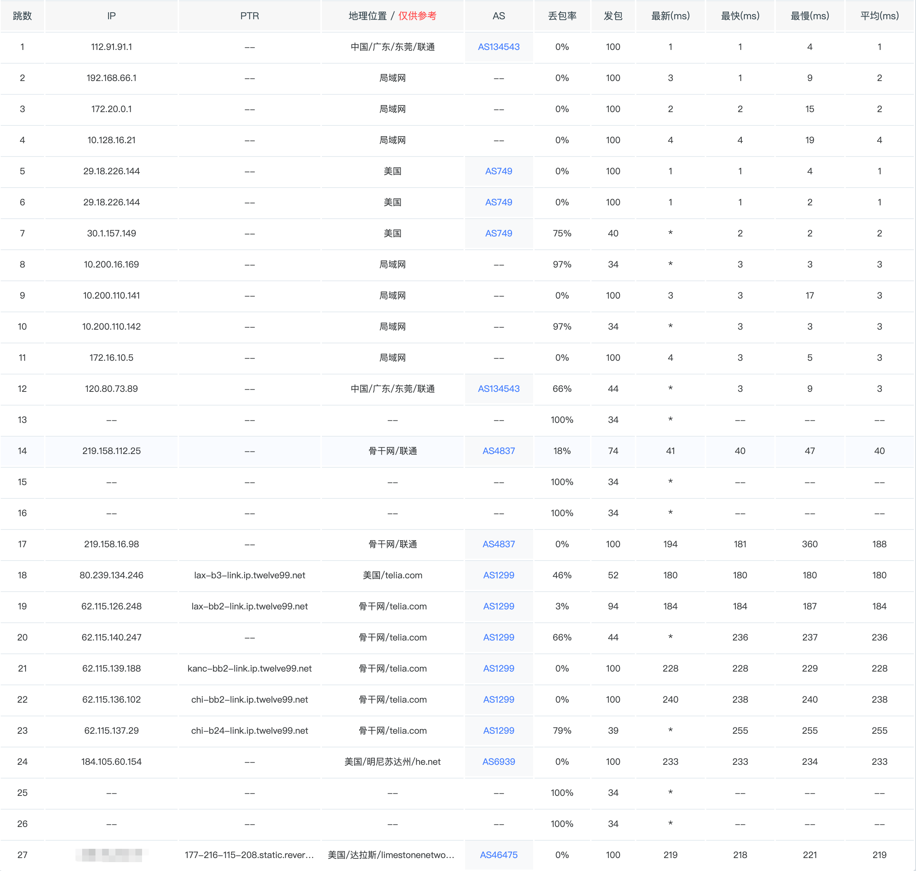The width and height of the screenshot is (916, 871).
Task: Click AS749 link in hop 5 row
Action: [x=498, y=171]
